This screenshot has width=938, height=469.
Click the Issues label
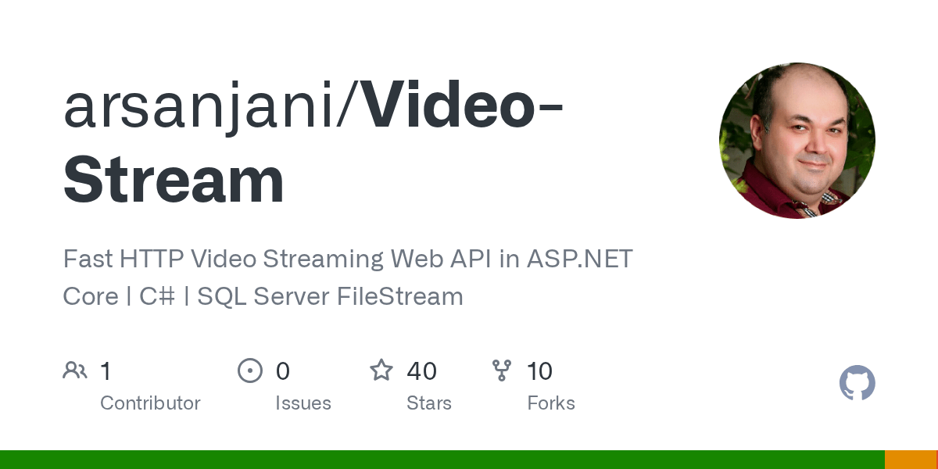coord(304,403)
